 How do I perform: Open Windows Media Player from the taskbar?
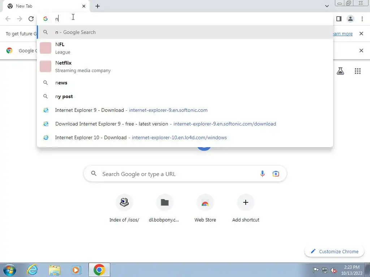pyautogui.click(x=77, y=270)
